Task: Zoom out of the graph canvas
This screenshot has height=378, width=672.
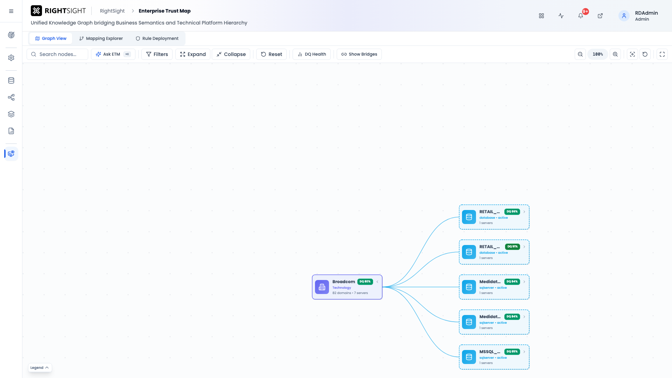Action: click(x=580, y=54)
